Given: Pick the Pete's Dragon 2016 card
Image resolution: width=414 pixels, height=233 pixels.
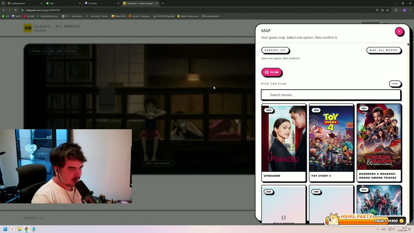Looking at the screenshot, I should (x=284, y=205).
